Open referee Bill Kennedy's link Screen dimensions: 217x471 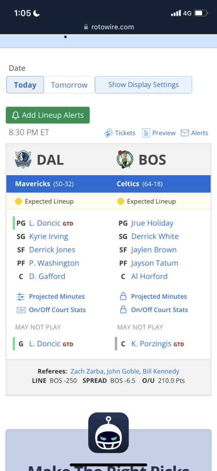(161, 371)
